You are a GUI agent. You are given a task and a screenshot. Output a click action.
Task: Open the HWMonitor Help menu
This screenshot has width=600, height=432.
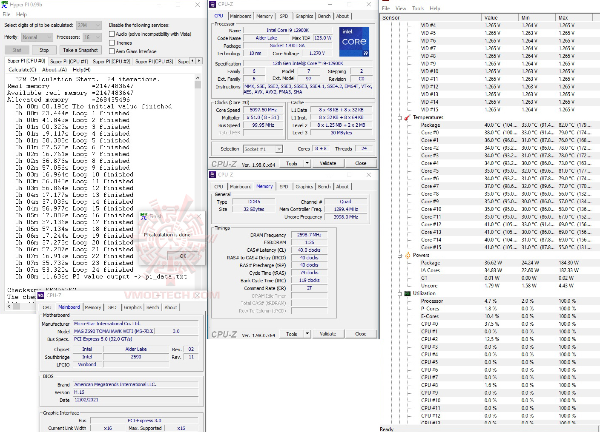click(x=435, y=9)
